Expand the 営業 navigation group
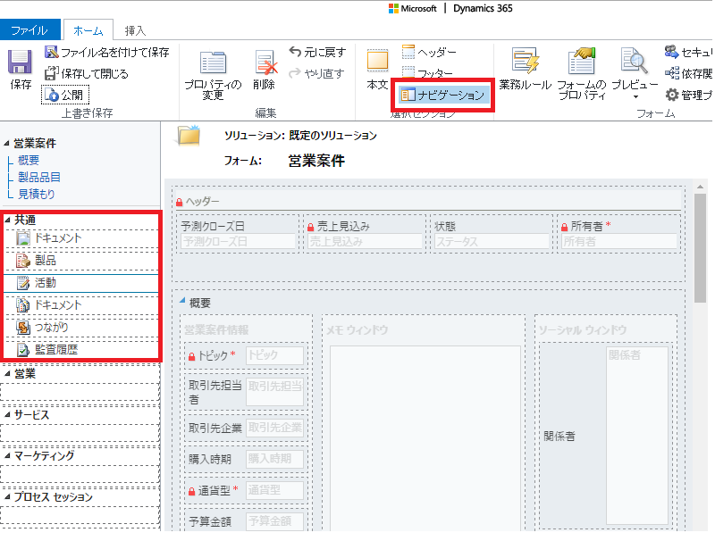Image resolution: width=715 pixels, height=541 pixels. pyautogui.click(x=7, y=373)
